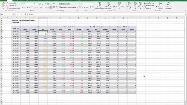The width and height of the screenshot is (187, 105).
Task: Apply the red font color
Action: (x=41, y=7)
